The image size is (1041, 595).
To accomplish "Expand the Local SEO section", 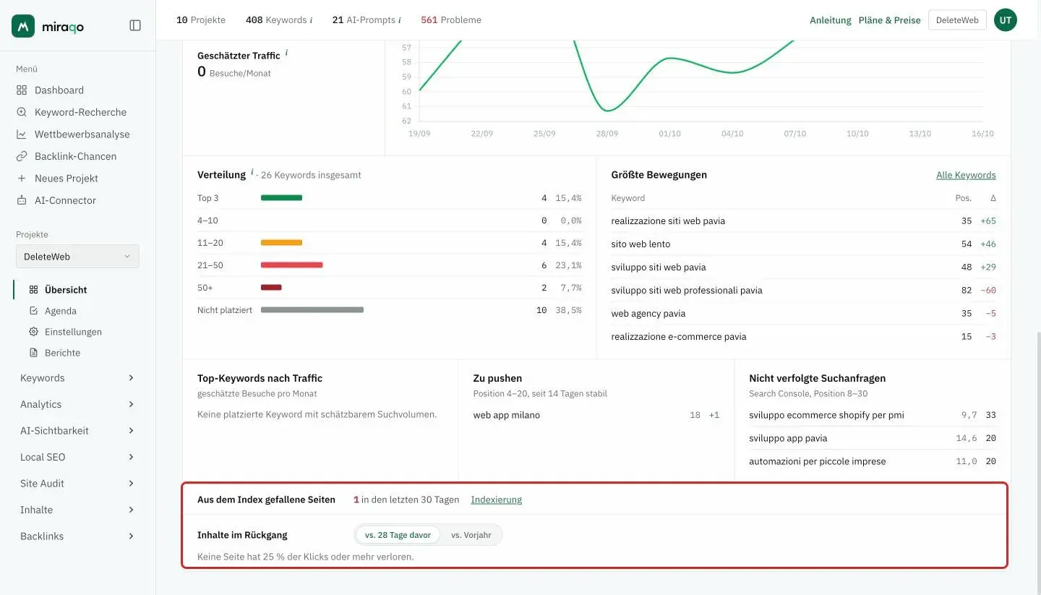I will pos(77,457).
